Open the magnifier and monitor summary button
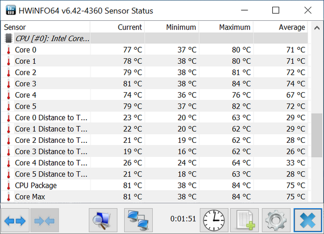Viewport: 324px width, 234px height. pyautogui.click(x=103, y=220)
